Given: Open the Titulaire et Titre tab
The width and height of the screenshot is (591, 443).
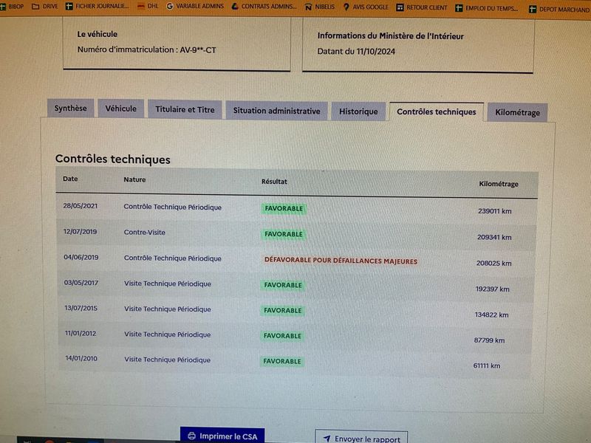Looking at the screenshot, I should (x=185, y=109).
